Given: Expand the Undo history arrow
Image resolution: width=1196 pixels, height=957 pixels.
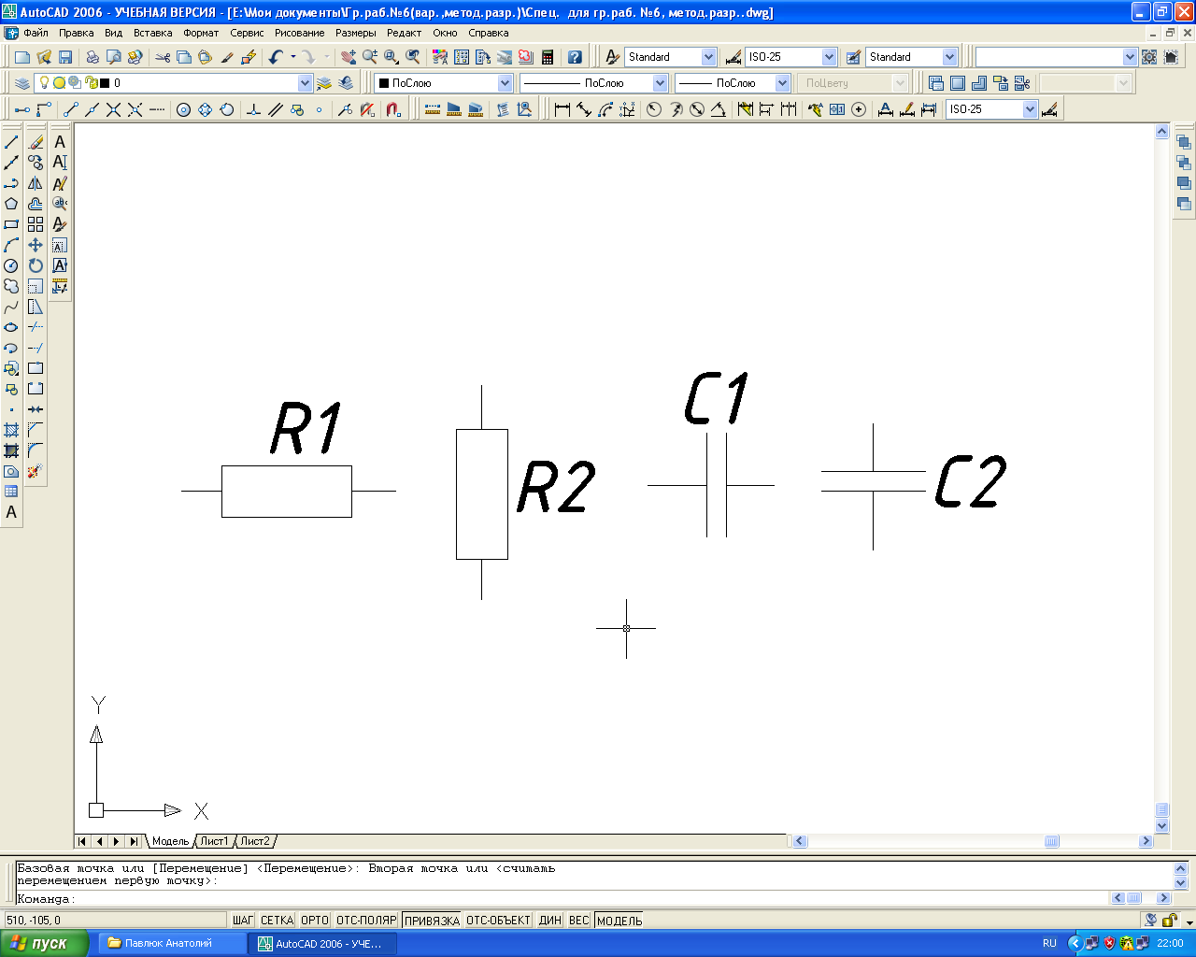Looking at the screenshot, I should 292,57.
